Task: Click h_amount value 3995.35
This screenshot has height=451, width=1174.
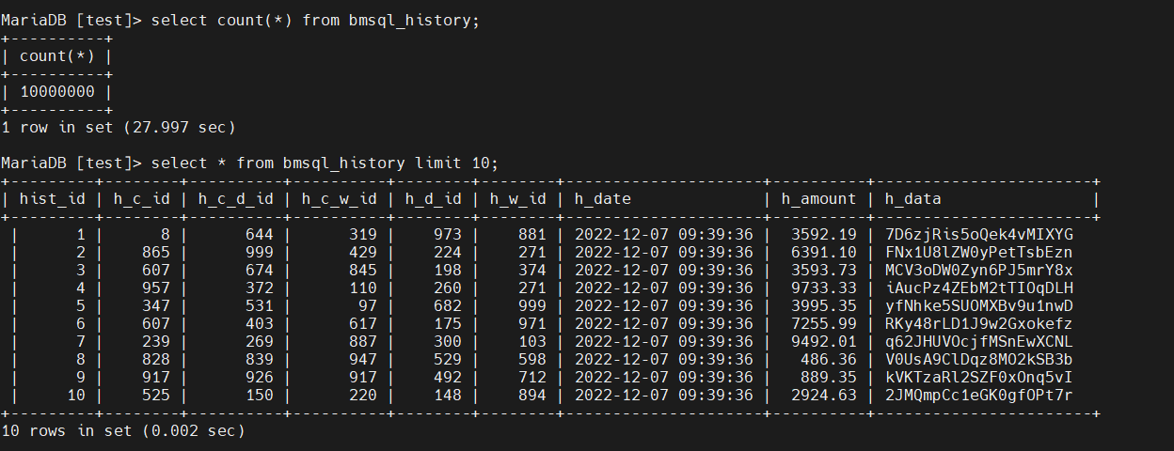Action: pyautogui.click(x=824, y=306)
